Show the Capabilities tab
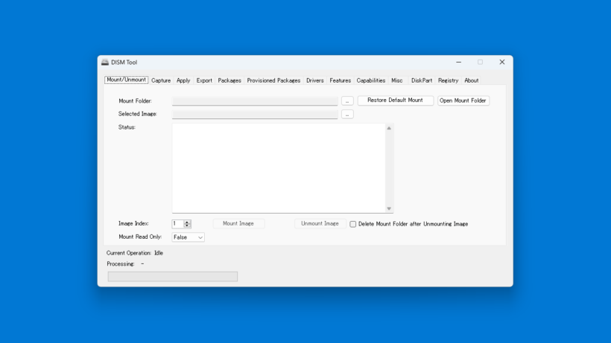Screen dimensions: 611x343 (x=371, y=80)
